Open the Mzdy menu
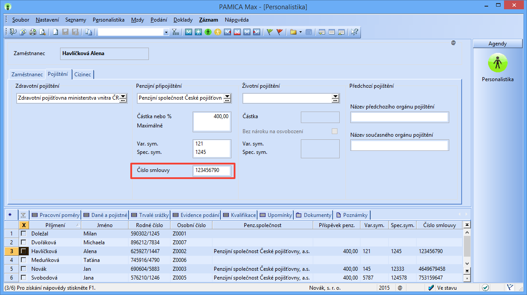This screenshot has height=295, width=527. coord(137,20)
